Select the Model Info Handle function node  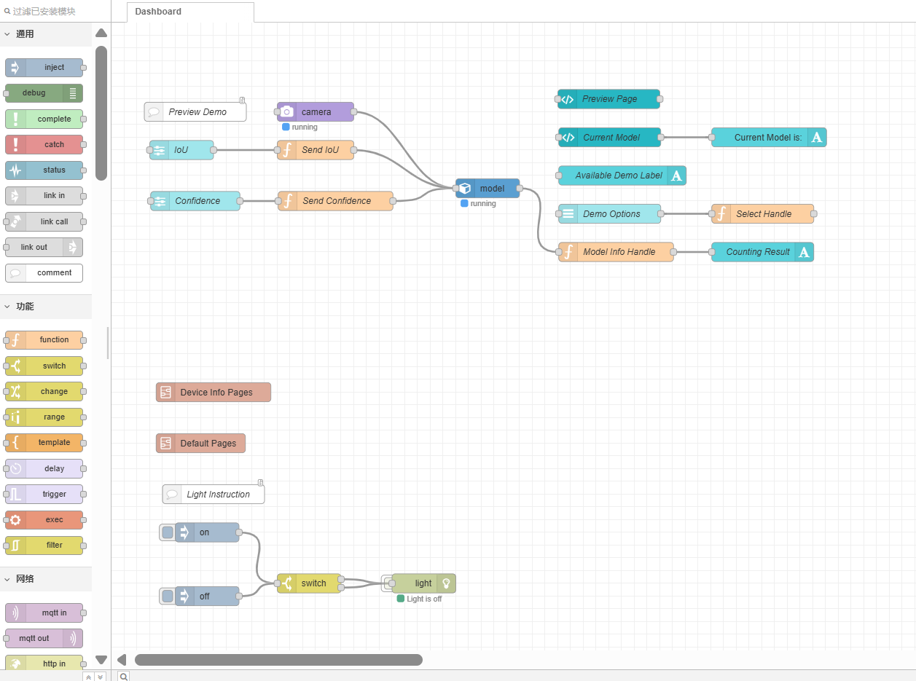tap(619, 252)
